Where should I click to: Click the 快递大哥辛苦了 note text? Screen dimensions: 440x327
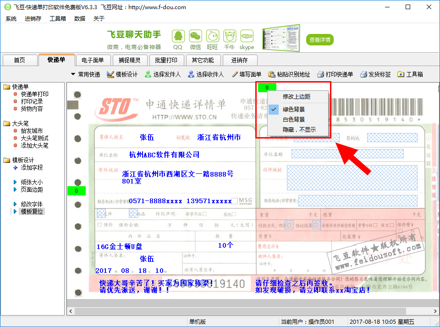(x=156, y=286)
